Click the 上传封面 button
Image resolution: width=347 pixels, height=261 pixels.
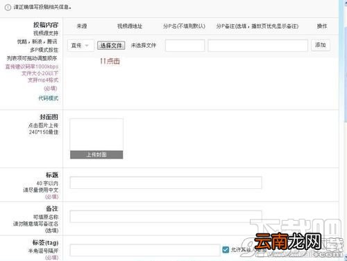click(96, 154)
